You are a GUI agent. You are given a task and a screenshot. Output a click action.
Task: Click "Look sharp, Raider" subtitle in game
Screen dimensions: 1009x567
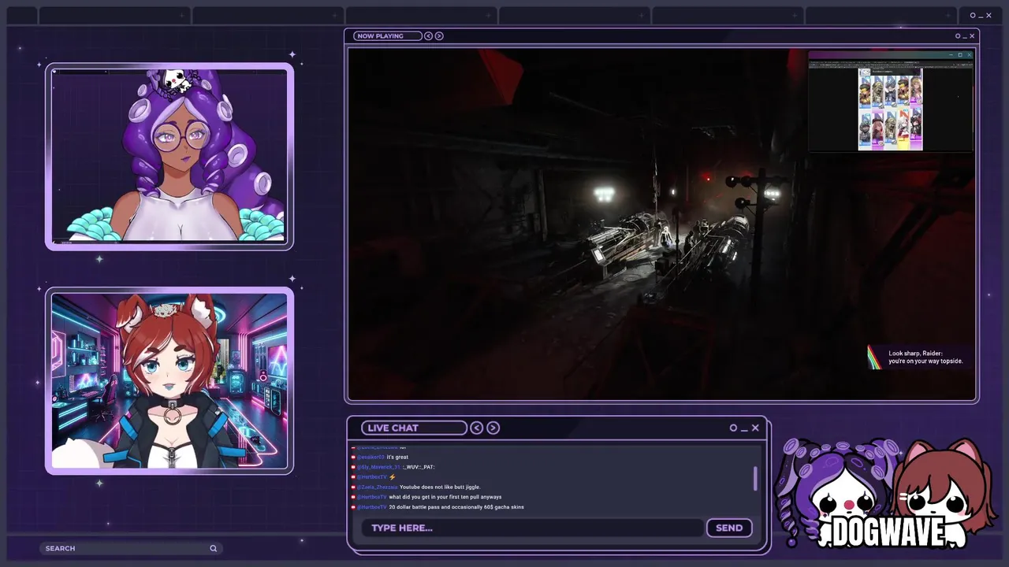point(925,357)
